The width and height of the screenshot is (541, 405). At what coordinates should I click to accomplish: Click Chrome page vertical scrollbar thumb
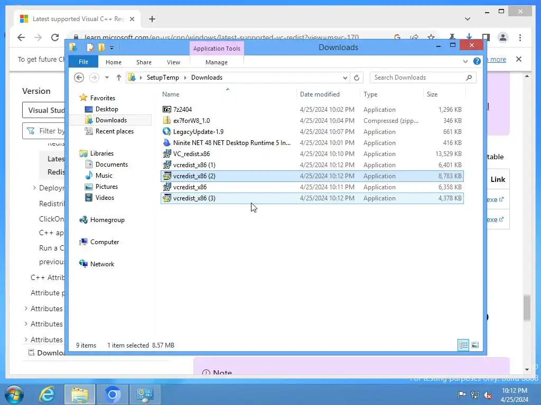[x=527, y=308]
